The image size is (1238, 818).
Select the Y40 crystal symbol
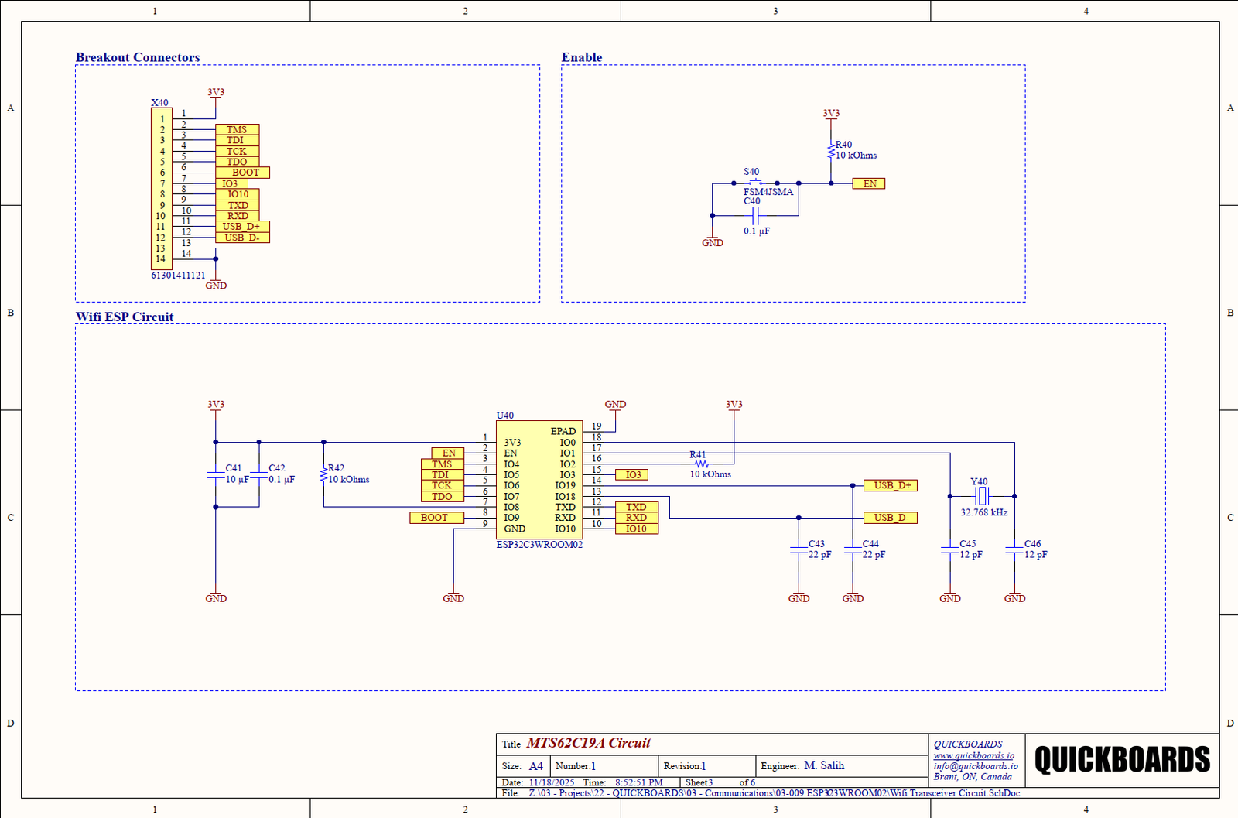point(982,496)
